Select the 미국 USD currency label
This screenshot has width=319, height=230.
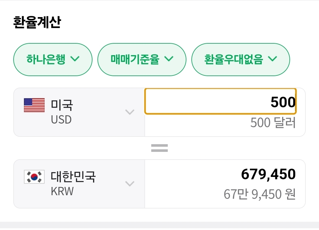click(62, 112)
